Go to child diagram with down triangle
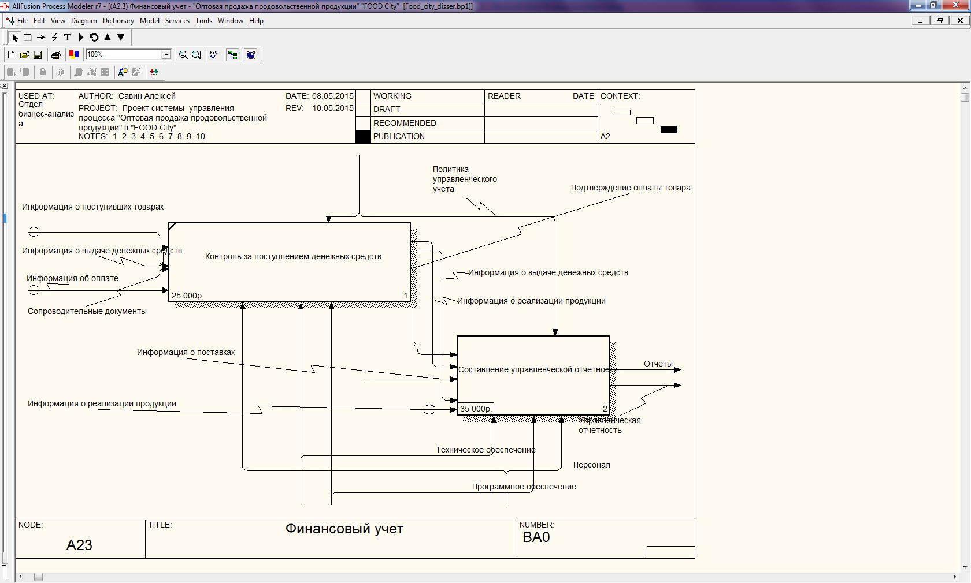 [x=121, y=38]
